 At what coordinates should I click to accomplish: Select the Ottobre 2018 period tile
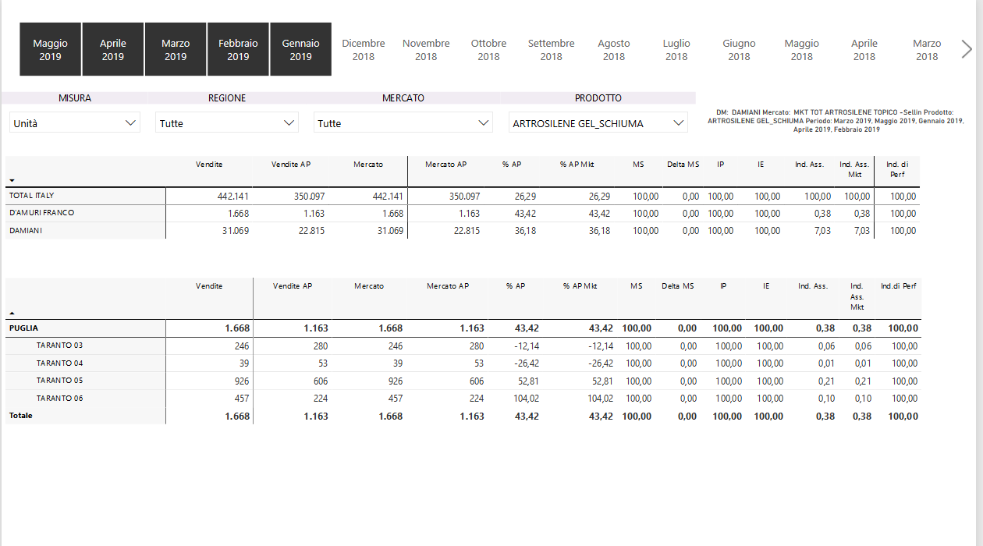488,50
